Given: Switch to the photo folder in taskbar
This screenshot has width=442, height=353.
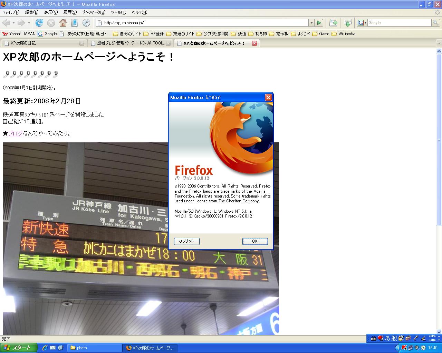Looking at the screenshot, I should coord(94,348).
